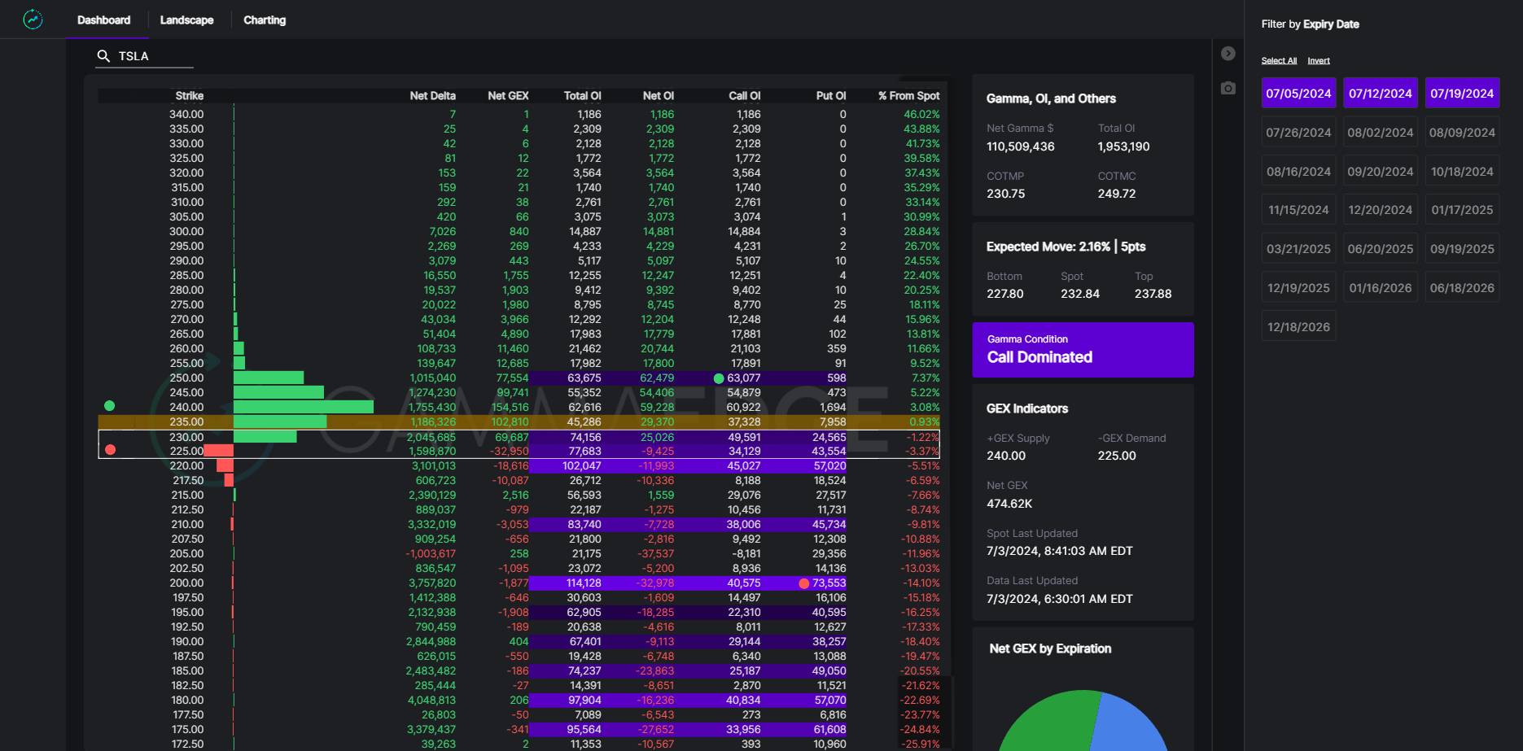Sort by the Put OI column header

coord(830,96)
